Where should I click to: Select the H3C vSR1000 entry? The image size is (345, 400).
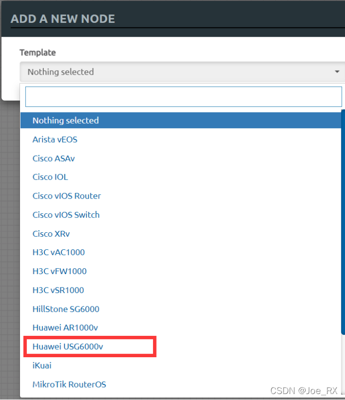[x=181, y=290]
